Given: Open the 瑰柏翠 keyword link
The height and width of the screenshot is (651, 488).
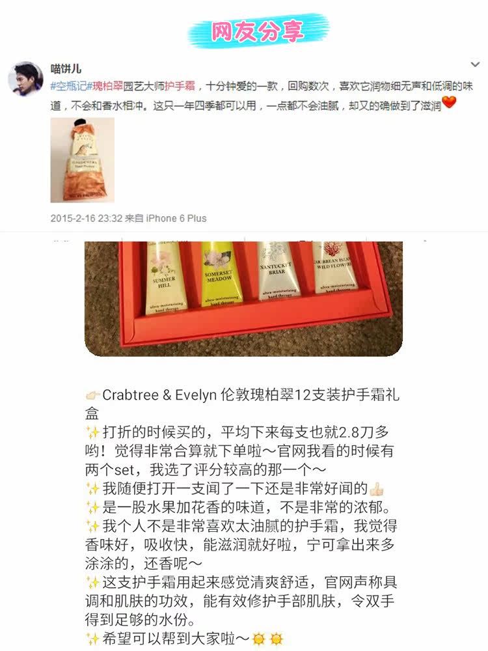Looking at the screenshot, I should click(107, 87).
